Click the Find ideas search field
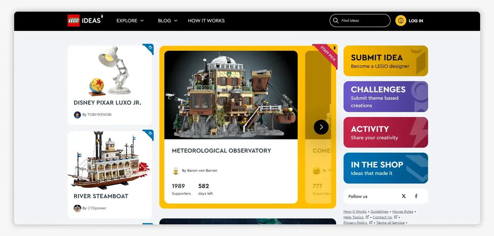Screen dimensions: 494x236 point(360,21)
